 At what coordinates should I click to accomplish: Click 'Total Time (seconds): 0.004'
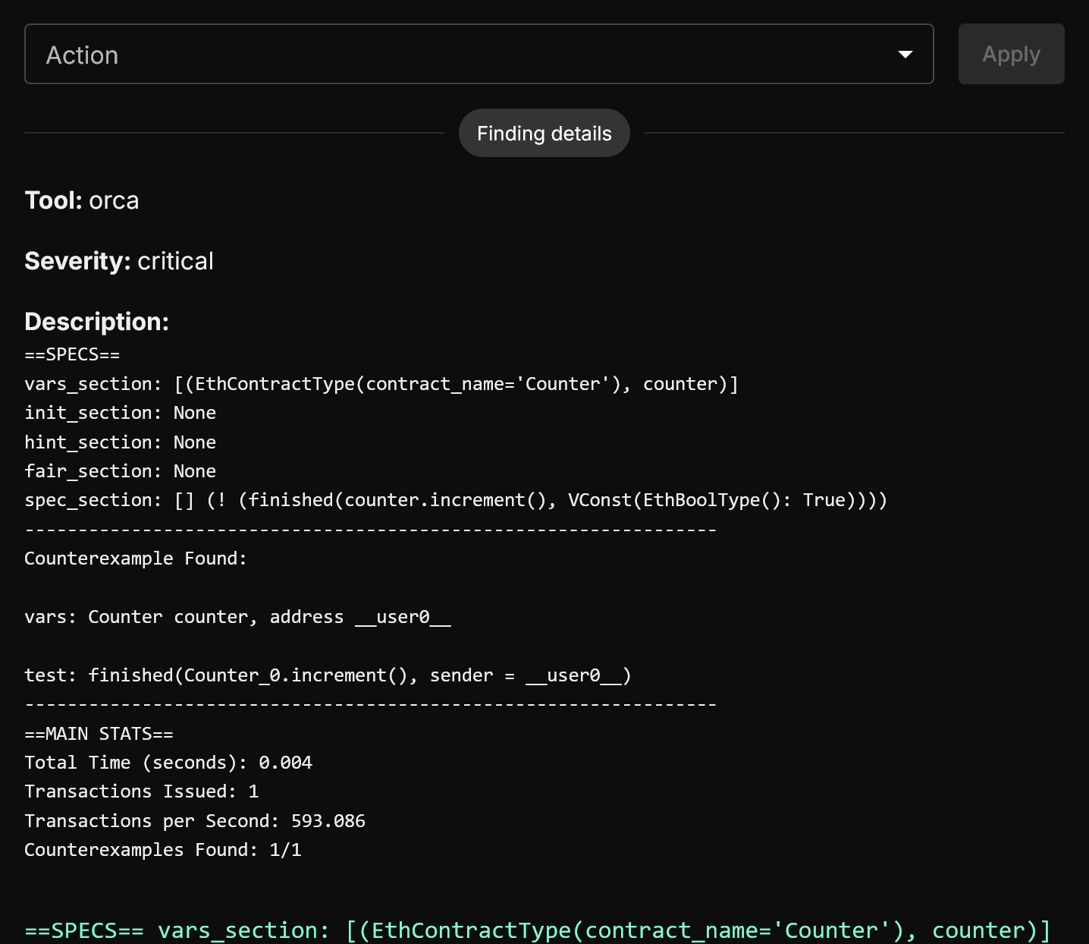pyautogui.click(x=168, y=763)
